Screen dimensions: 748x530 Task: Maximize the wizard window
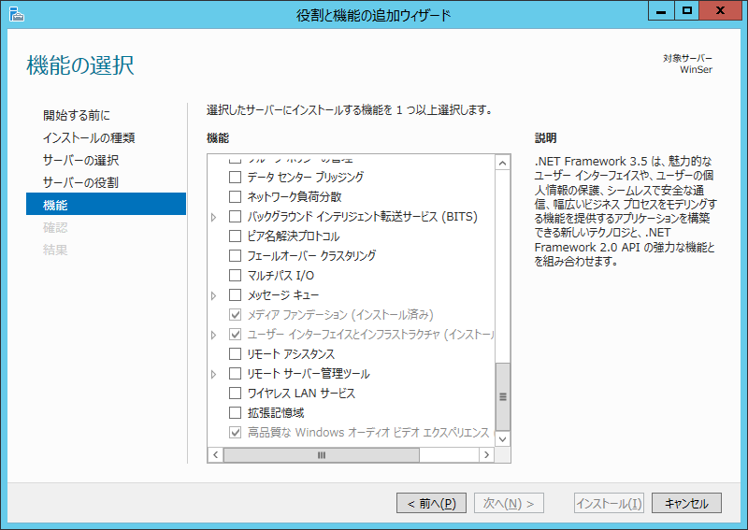point(686,11)
